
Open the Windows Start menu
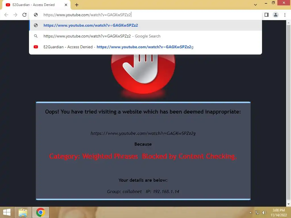click(x=7, y=212)
